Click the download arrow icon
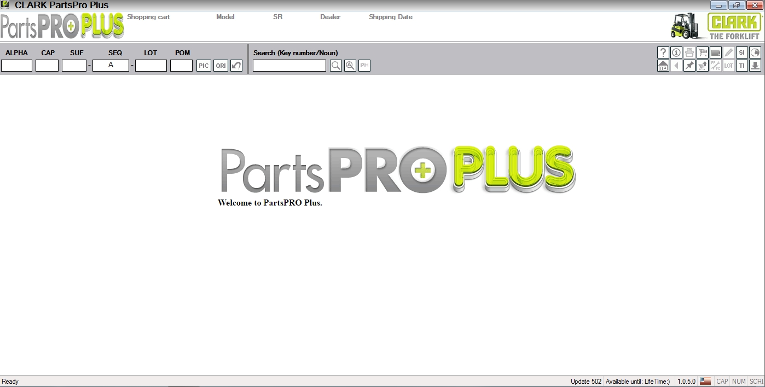765x387 pixels. tap(755, 66)
